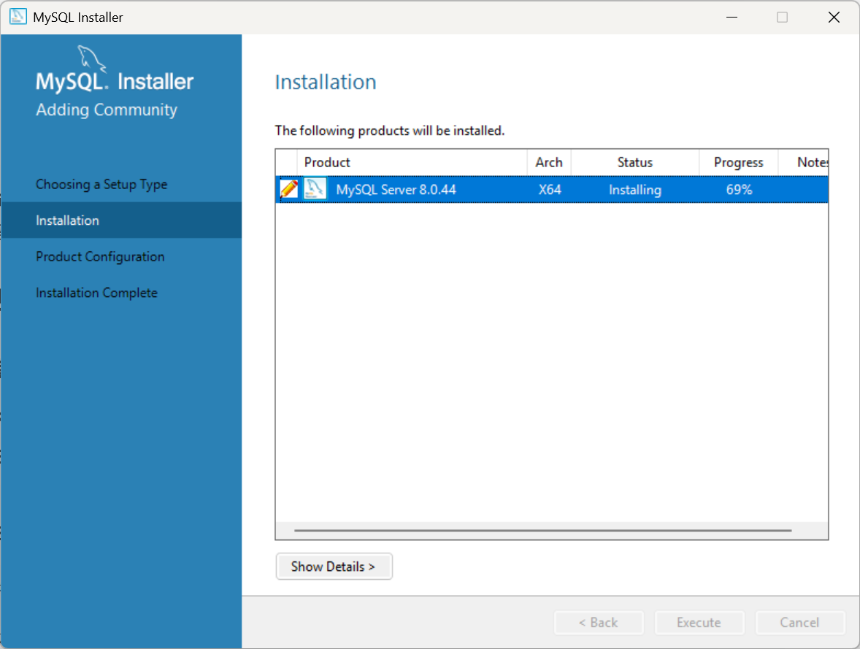860x649 pixels.
Task: Click the MySQL Server product icon in row
Action: tap(315, 189)
